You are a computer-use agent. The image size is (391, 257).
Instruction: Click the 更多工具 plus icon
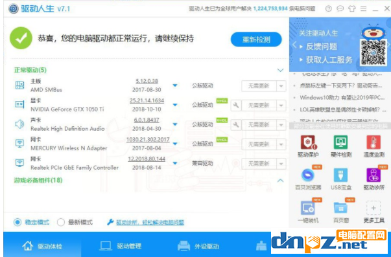(x=373, y=208)
